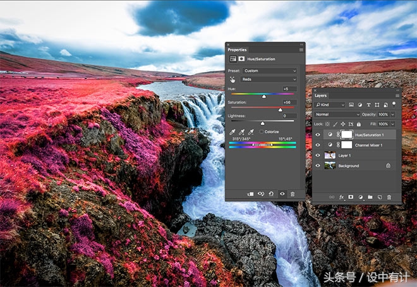The width and height of the screenshot is (417, 287).
Task: Click the Fill 100% field
Action: pyautogui.click(x=384, y=124)
